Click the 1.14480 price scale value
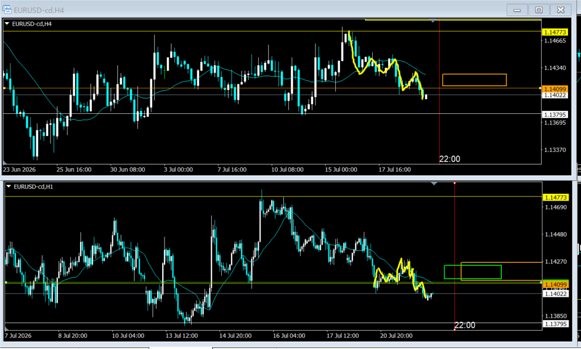Screen dimensions: 581x349 click(556, 234)
